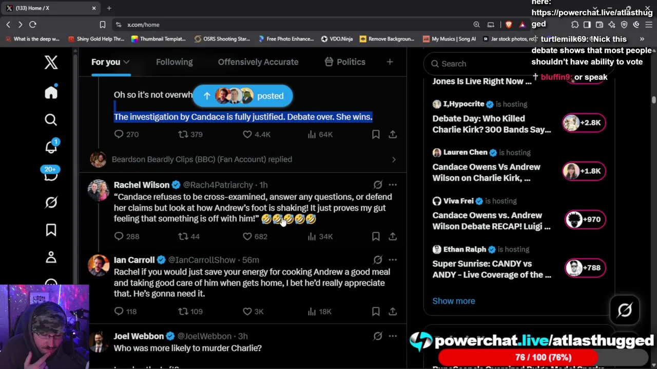Screen dimensions: 657x369
Task: Reply to the post with 270 replies
Action: (119, 134)
